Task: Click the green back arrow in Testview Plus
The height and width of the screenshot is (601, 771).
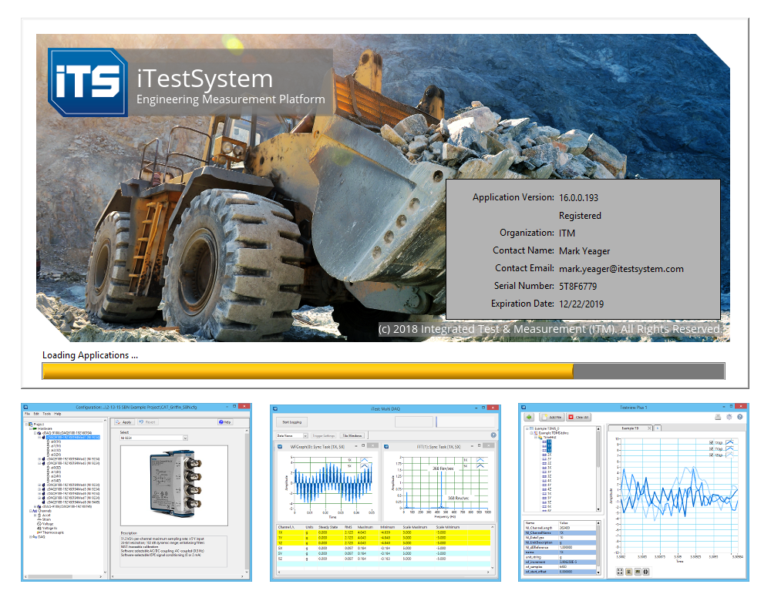Action: pyautogui.click(x=530, y=417)
